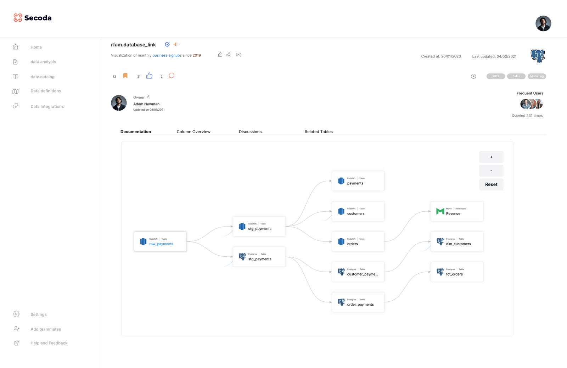Screen dimensions: 567x368
Task: Open the comment bubble icon
Action: (172, 75)
